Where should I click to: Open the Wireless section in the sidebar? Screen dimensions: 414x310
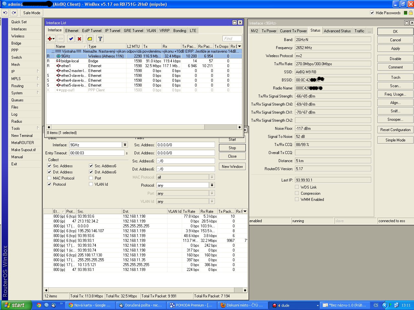(x=17, y=36)
